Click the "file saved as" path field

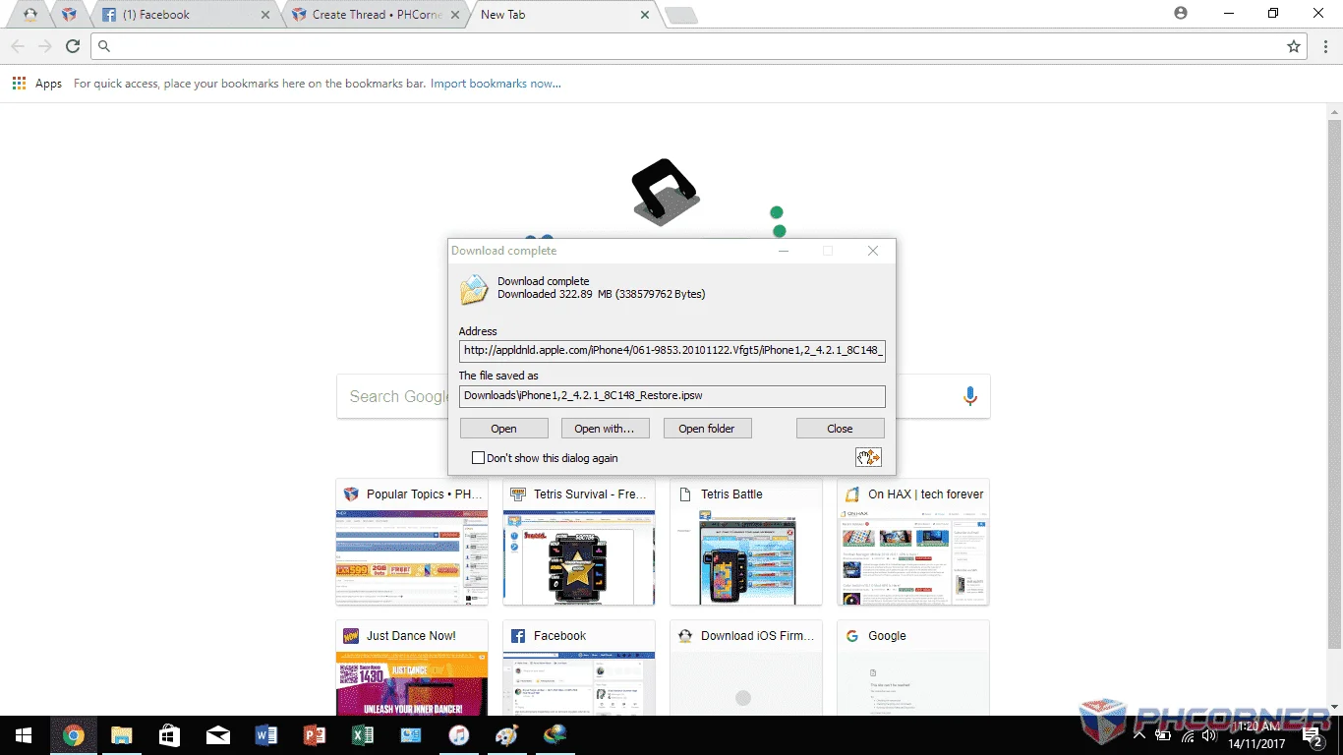672,396
